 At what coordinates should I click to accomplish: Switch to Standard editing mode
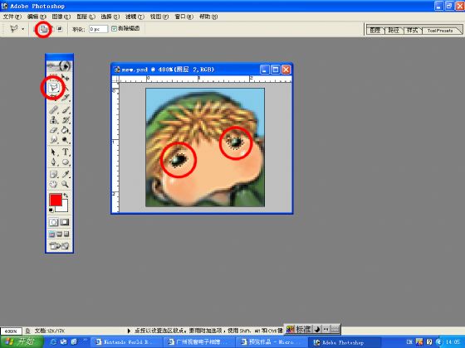[x=54, y=222]
